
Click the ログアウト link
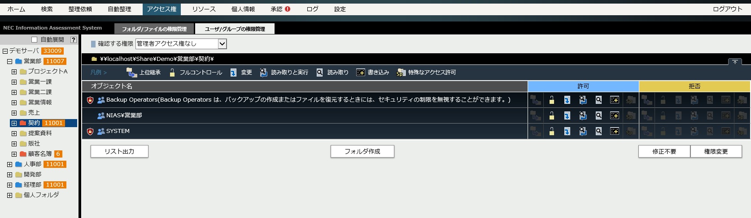(728, 9)
